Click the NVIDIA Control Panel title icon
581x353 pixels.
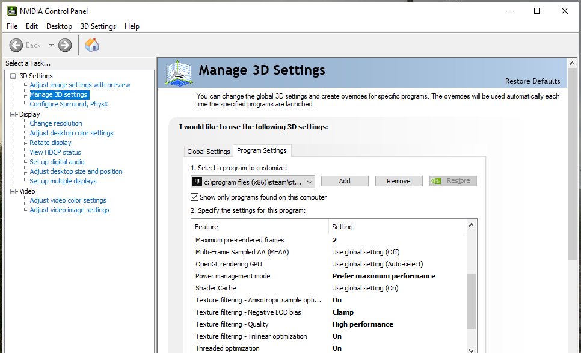(x=11, y=11)
